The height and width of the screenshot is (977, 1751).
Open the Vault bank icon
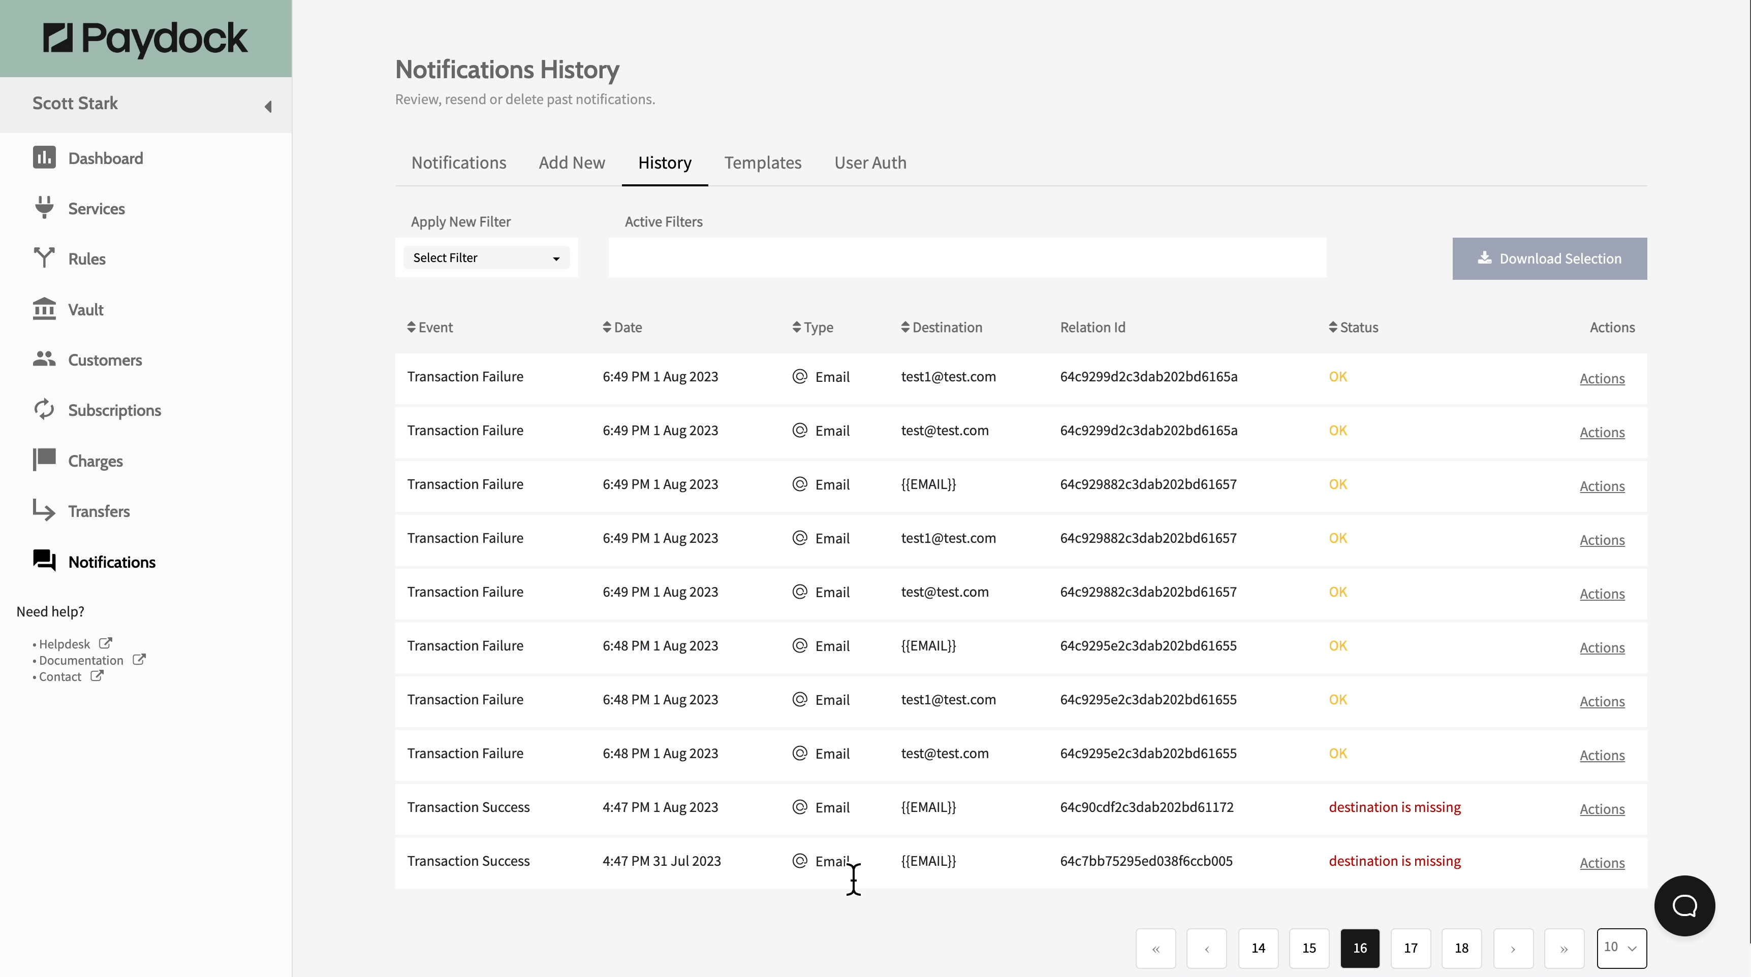pyautogui.click(x=44, y=308)
